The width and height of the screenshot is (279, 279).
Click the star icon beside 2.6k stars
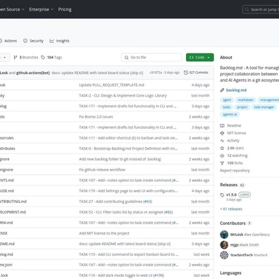[222, 148]
